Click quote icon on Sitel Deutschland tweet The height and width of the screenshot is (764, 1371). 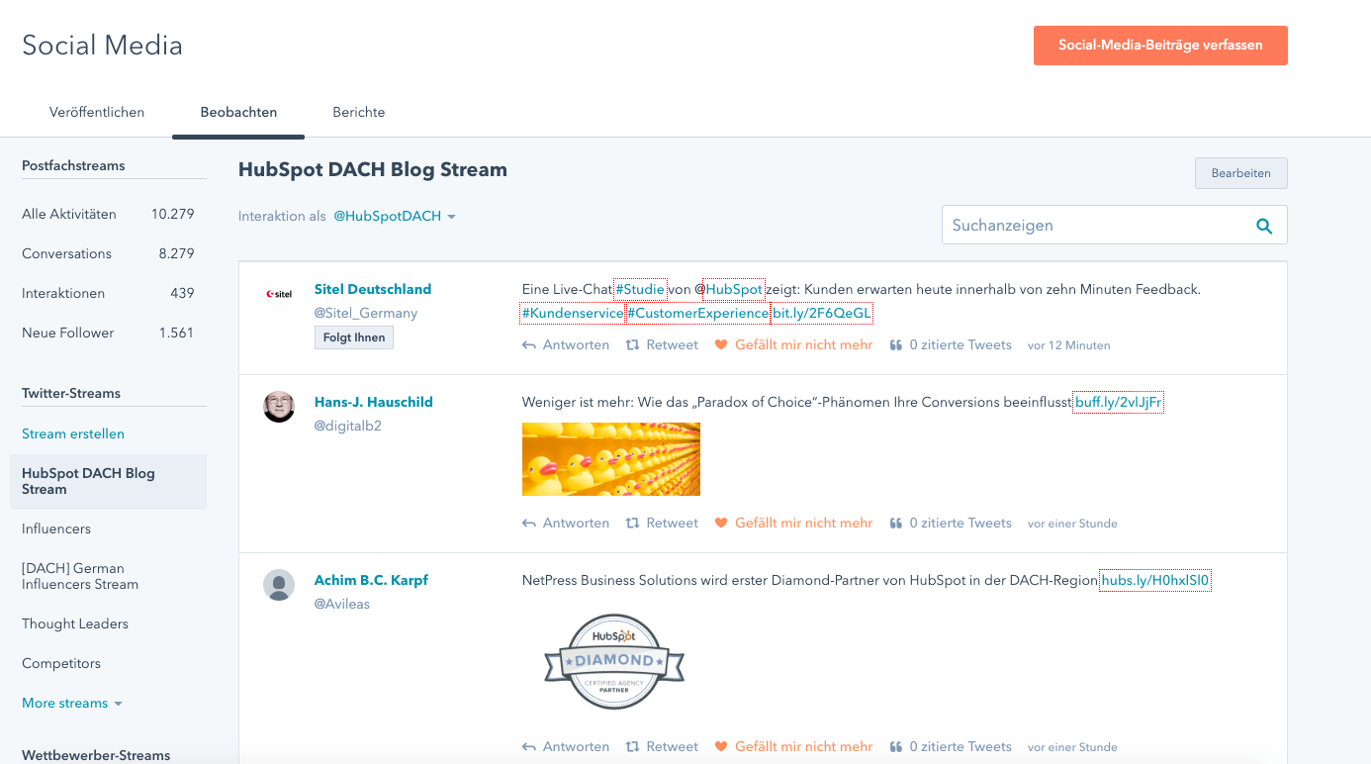point(896,345)
